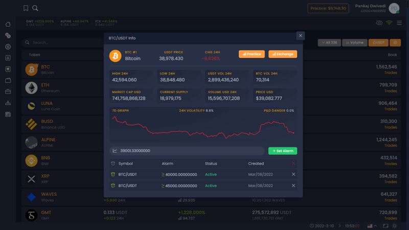
Task: Click the GMT ticker in the top strip
Action: pos(40,23)
